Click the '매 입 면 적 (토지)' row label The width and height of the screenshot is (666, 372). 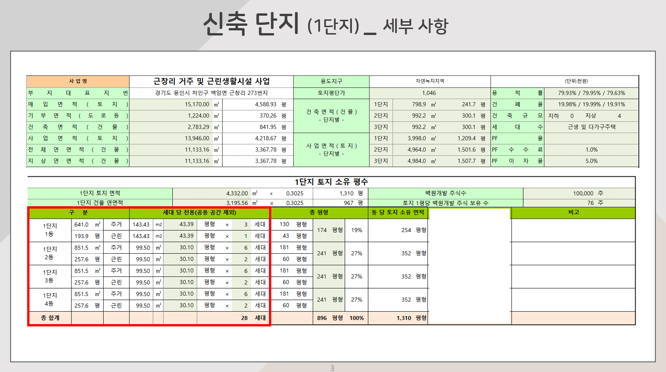coord(78,104)
